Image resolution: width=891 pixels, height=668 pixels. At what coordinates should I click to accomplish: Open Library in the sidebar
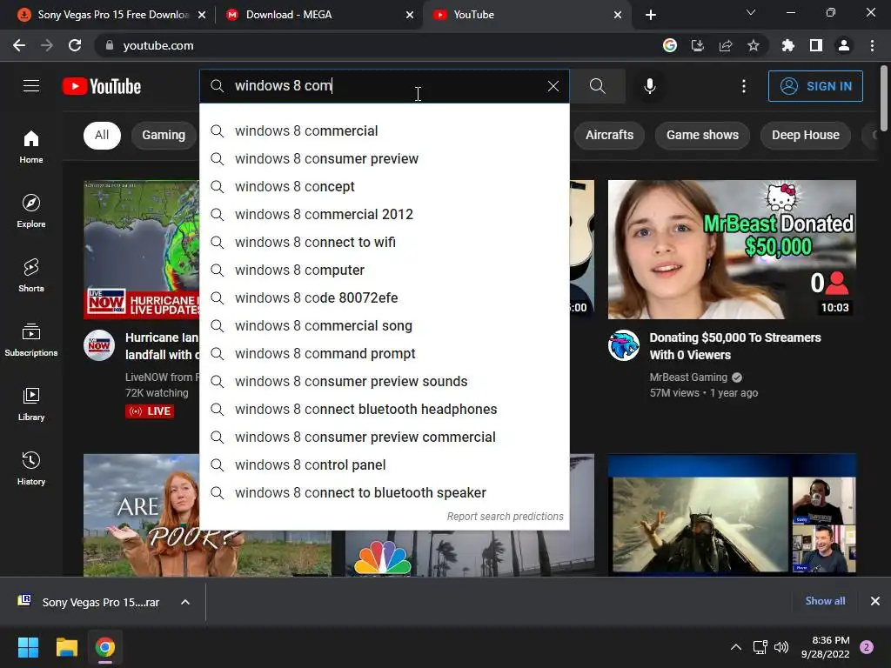(x=31, y=404)
